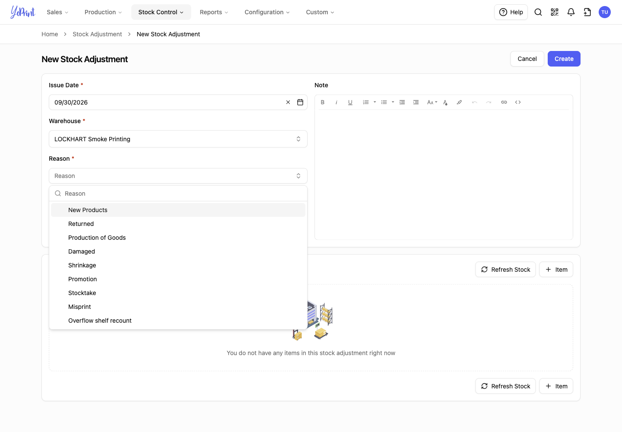Increase indent in the Note editor
The image size is (622, 432).
pyautogui.click(x=416, y=102)
